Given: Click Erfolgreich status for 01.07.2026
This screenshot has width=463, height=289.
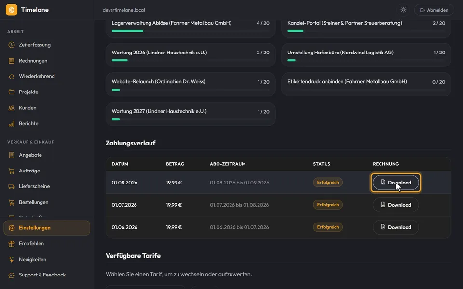Looking at the screenshot, I should [328, 205].
